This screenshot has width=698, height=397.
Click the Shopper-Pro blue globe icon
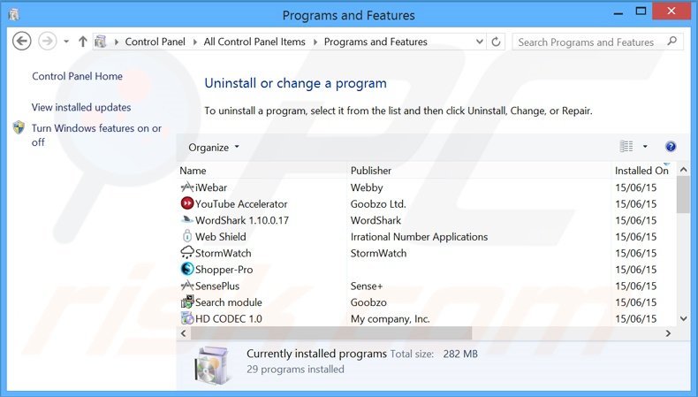(x=187, y=269)
